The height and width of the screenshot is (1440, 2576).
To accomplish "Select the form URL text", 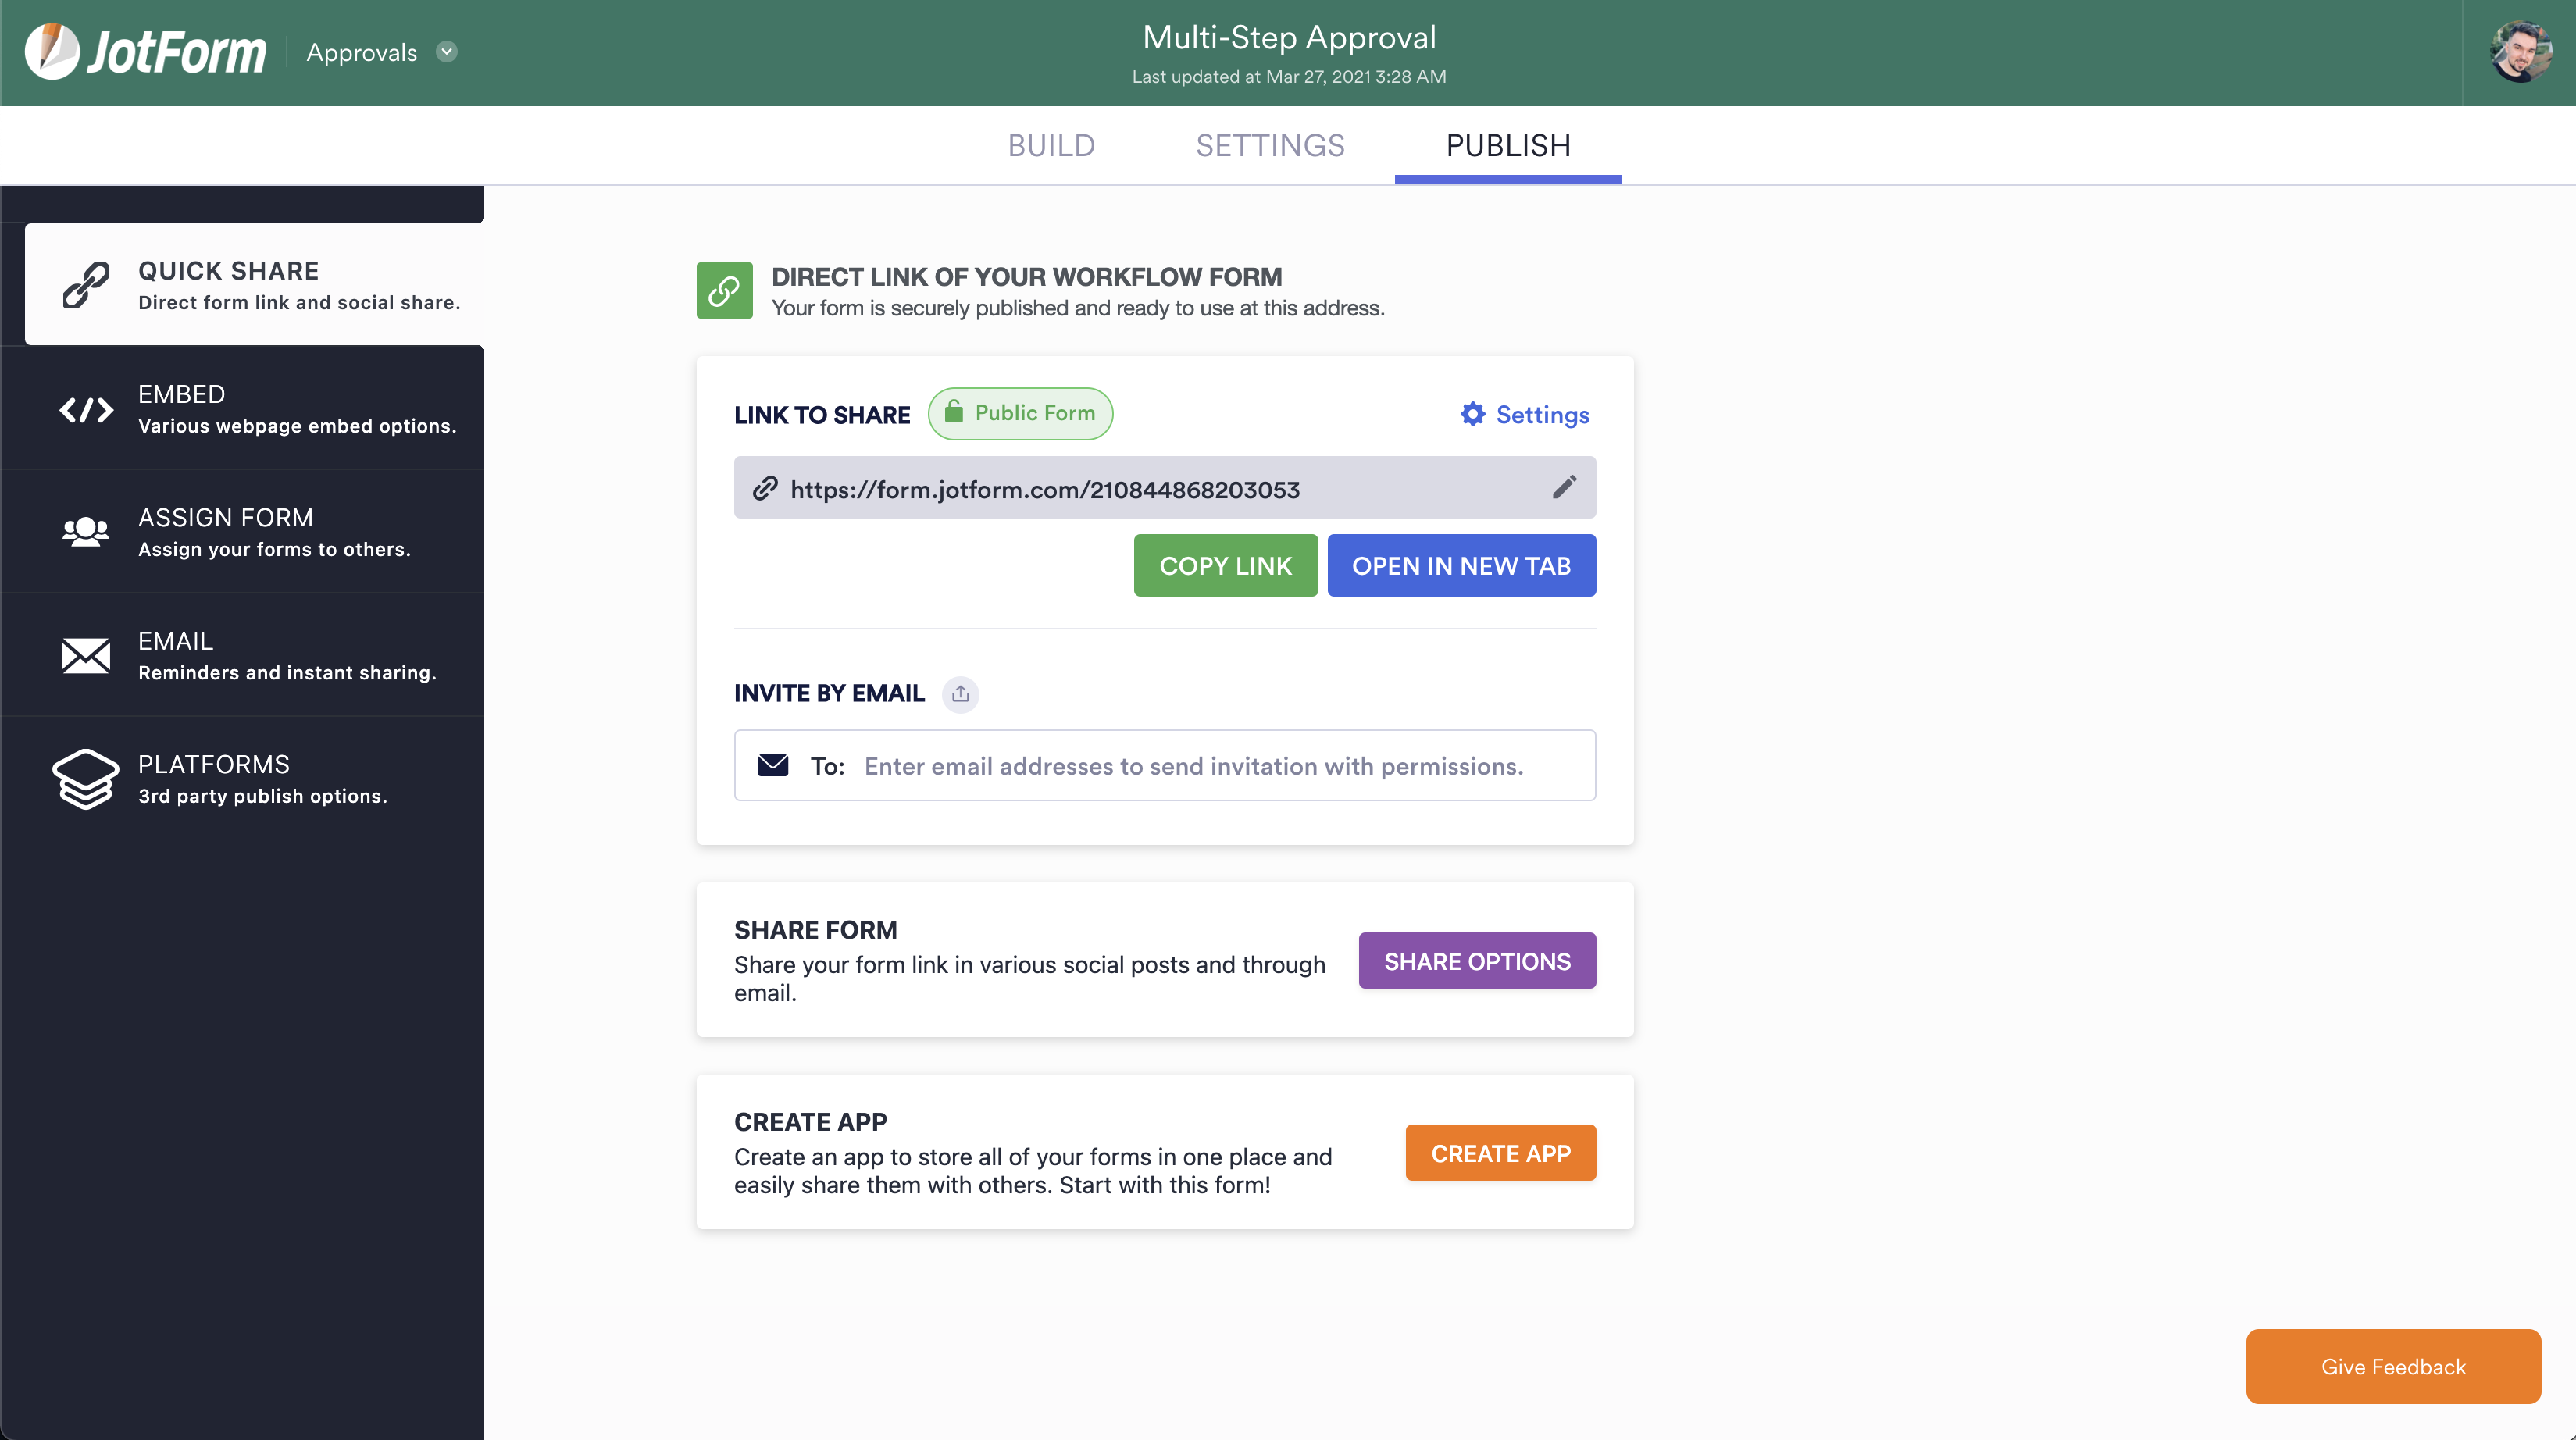I will click(x=1045, y=489).
